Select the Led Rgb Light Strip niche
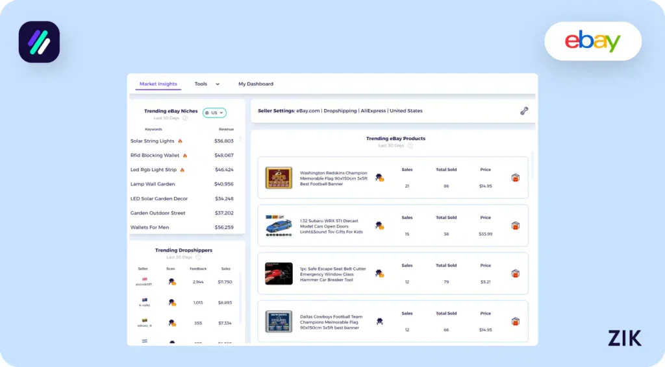 tap(153, 170)
